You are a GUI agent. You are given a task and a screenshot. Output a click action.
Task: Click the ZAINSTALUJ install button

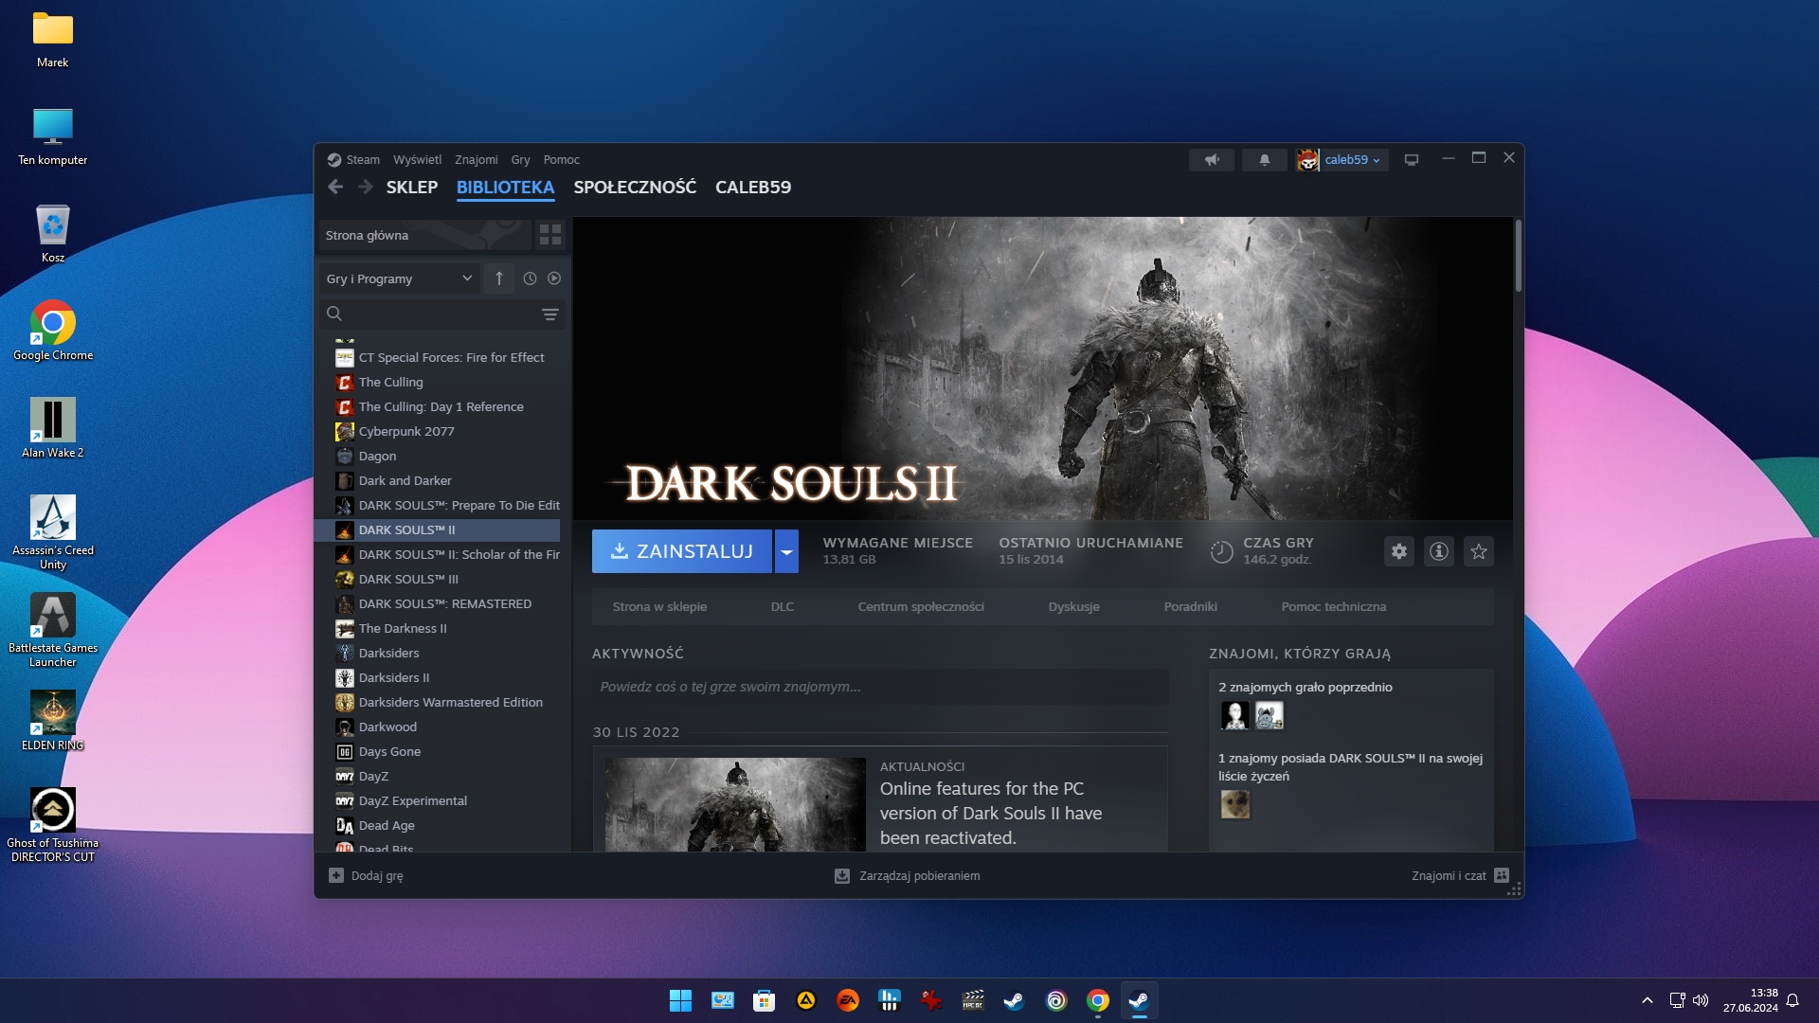(x=682, y=551)
